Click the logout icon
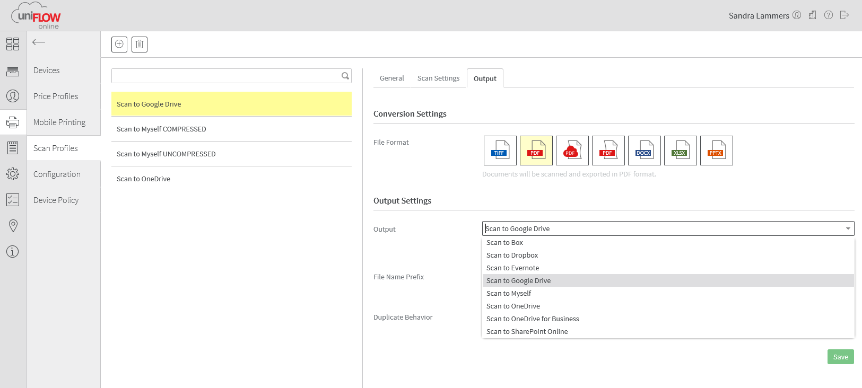The image size is (862, 388). (844, 15)
